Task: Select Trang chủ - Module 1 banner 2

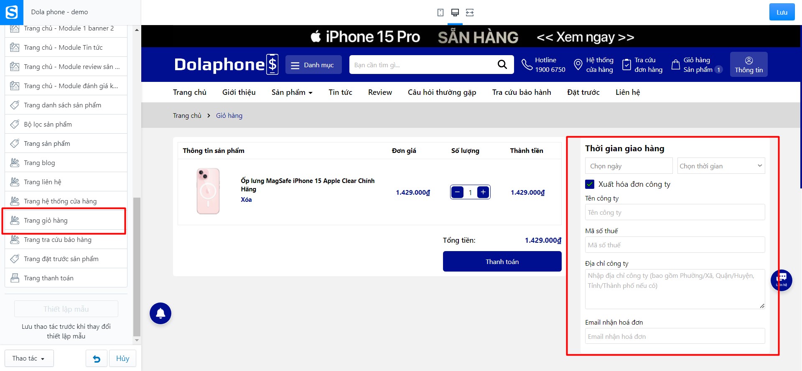Action: point(66,28)
